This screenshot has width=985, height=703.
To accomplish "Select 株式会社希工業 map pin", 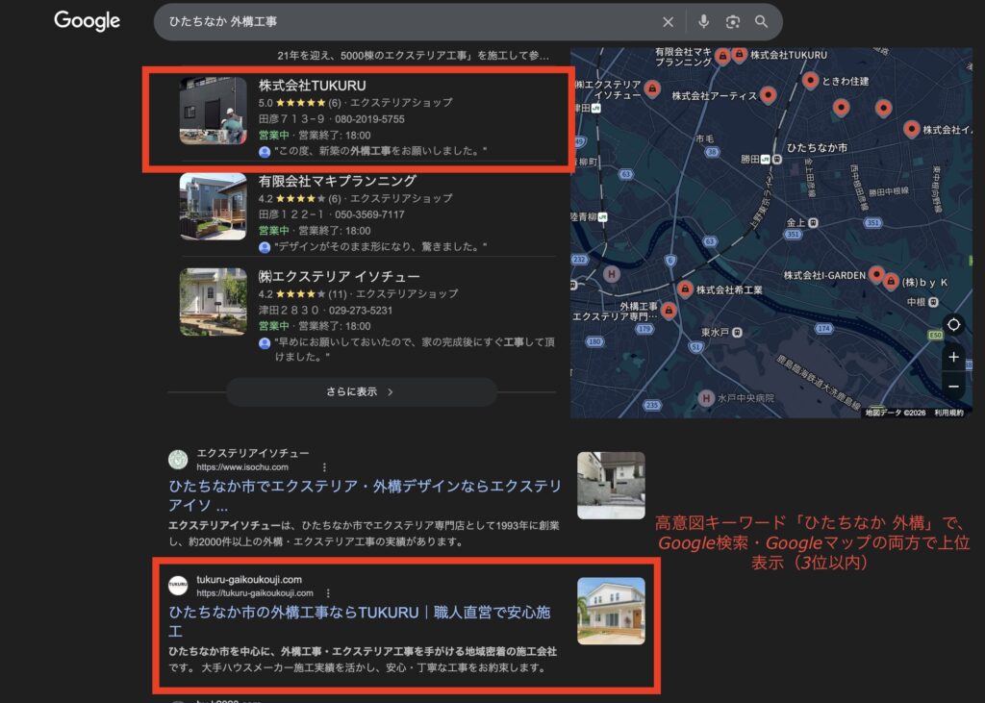I will (685, 289).
